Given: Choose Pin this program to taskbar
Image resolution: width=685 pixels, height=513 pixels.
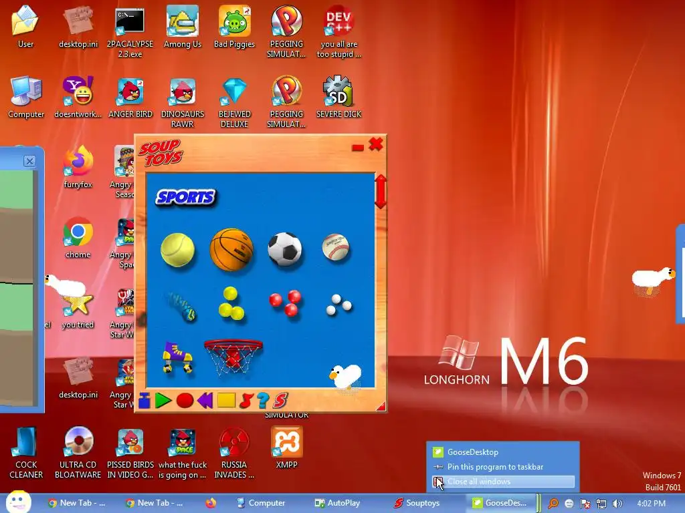Looking at the screenshot, I should [503, 467].
